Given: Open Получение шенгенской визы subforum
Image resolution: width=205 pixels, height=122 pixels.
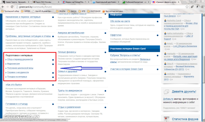Looking at the screenshot, I should pyautogui.click(x=20, y=68).
